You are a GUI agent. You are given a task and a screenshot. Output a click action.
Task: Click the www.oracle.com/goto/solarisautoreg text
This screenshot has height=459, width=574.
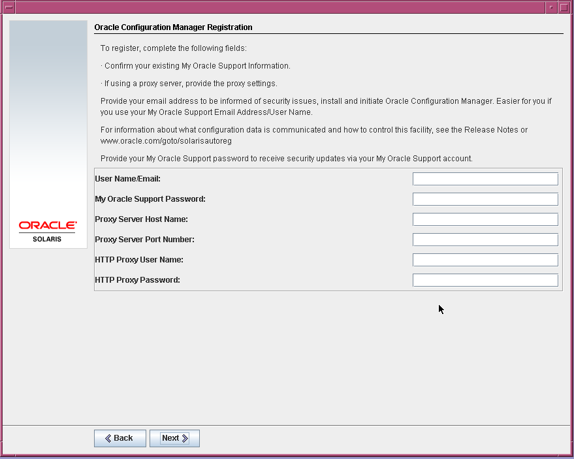pos(166,141)
